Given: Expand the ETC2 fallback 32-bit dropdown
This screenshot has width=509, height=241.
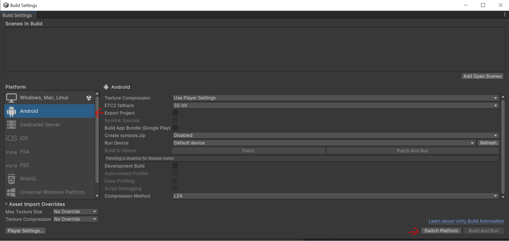Looking at the screenshot, I should point(335,106).
